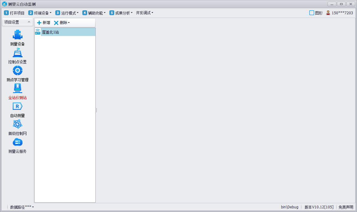The image size is (357, 212).
Task: Click 新增 to add a station
Action: point(43,23)
